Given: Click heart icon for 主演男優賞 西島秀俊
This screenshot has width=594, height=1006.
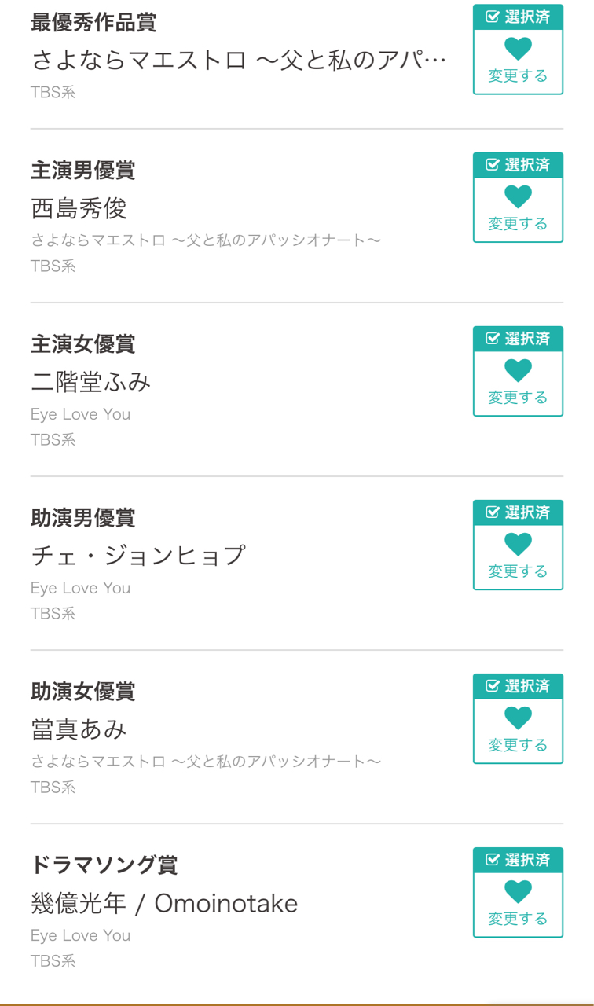Looking at the screenshot, I should point(518,196).
